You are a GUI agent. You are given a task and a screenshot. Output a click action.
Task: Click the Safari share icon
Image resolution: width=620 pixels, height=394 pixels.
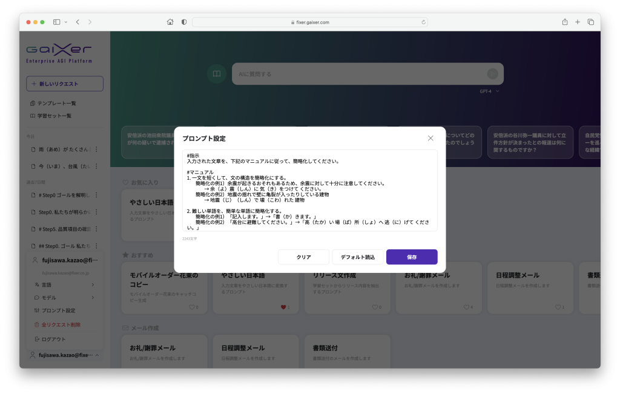click(x=564, y=22)
